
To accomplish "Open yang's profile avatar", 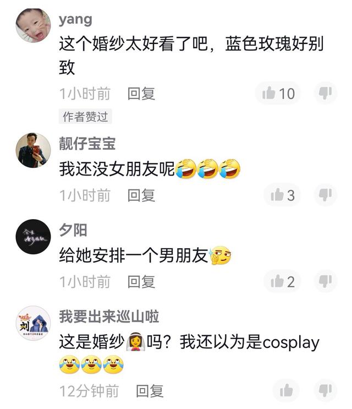I will 33,25.
